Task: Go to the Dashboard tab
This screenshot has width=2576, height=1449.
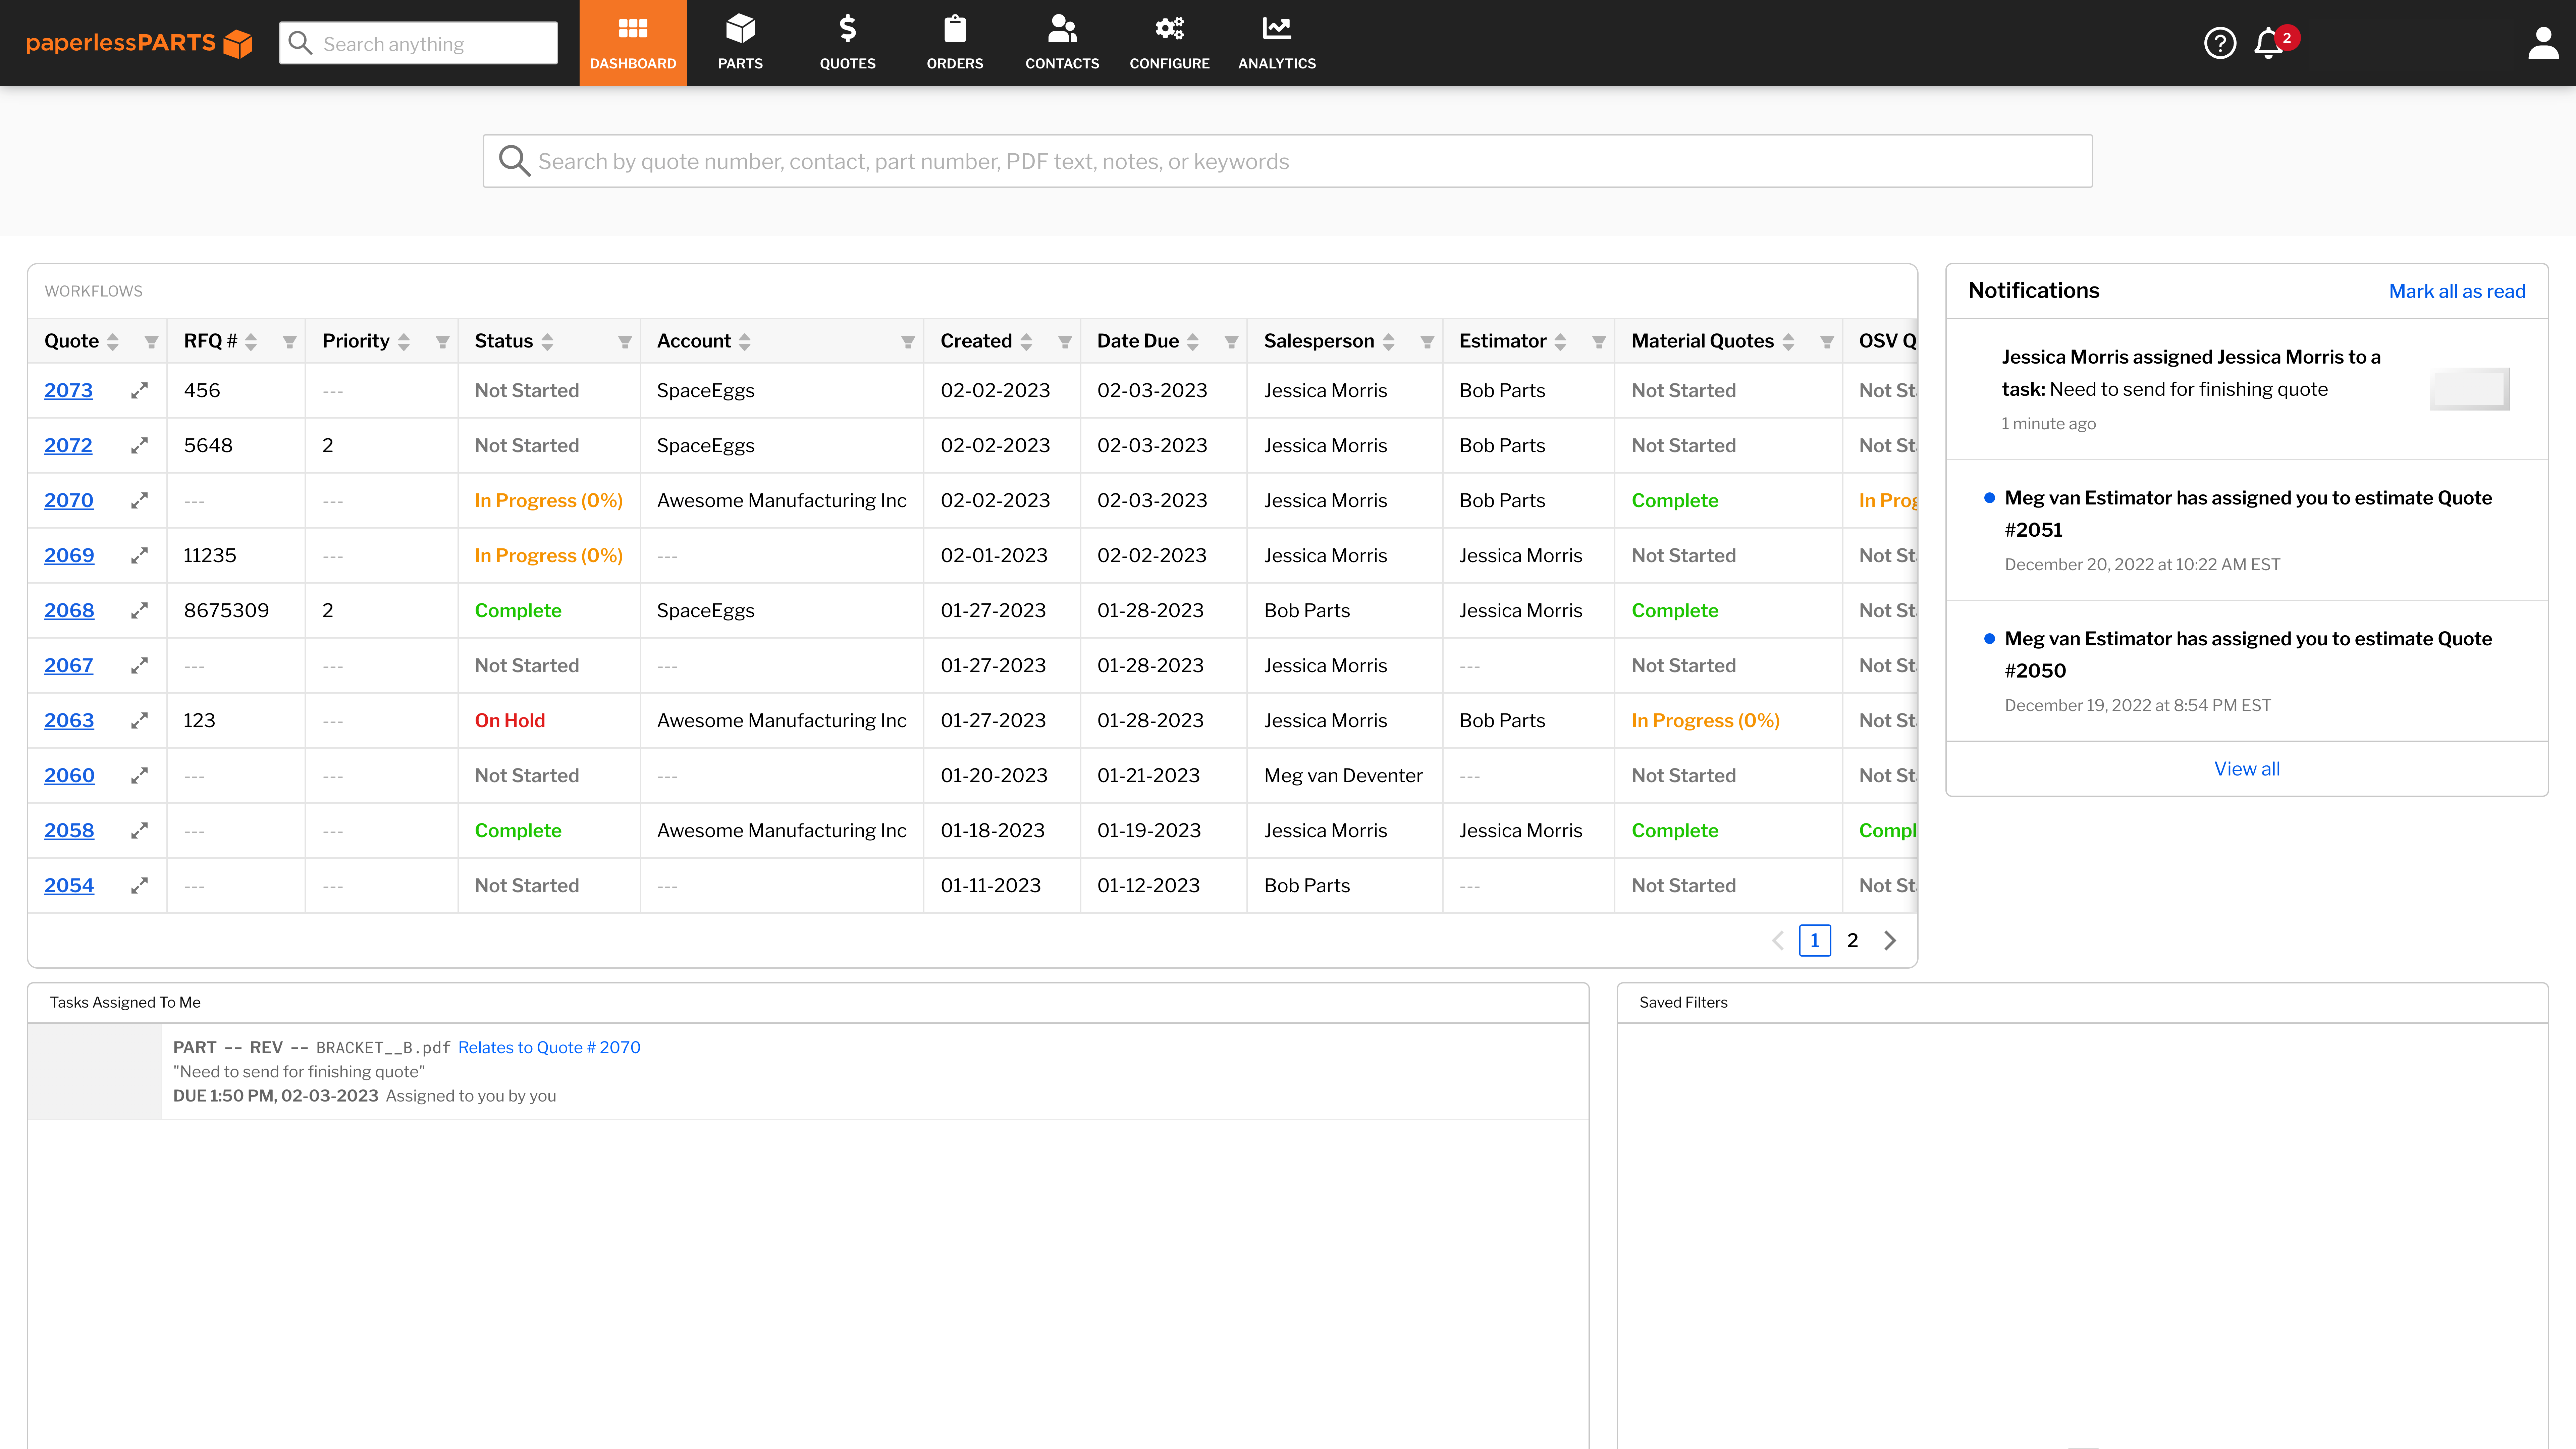Action: [x=633, y=43]
